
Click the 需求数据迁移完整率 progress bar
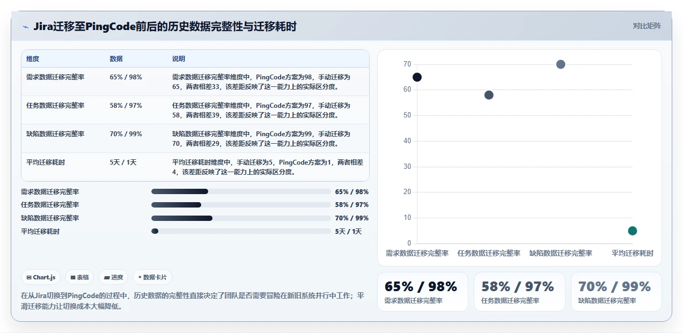click(241, 191)
